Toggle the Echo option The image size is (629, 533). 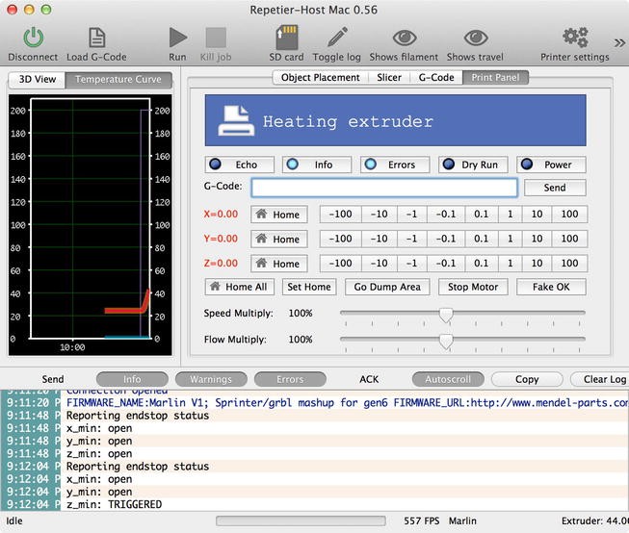tap(240, 165)
